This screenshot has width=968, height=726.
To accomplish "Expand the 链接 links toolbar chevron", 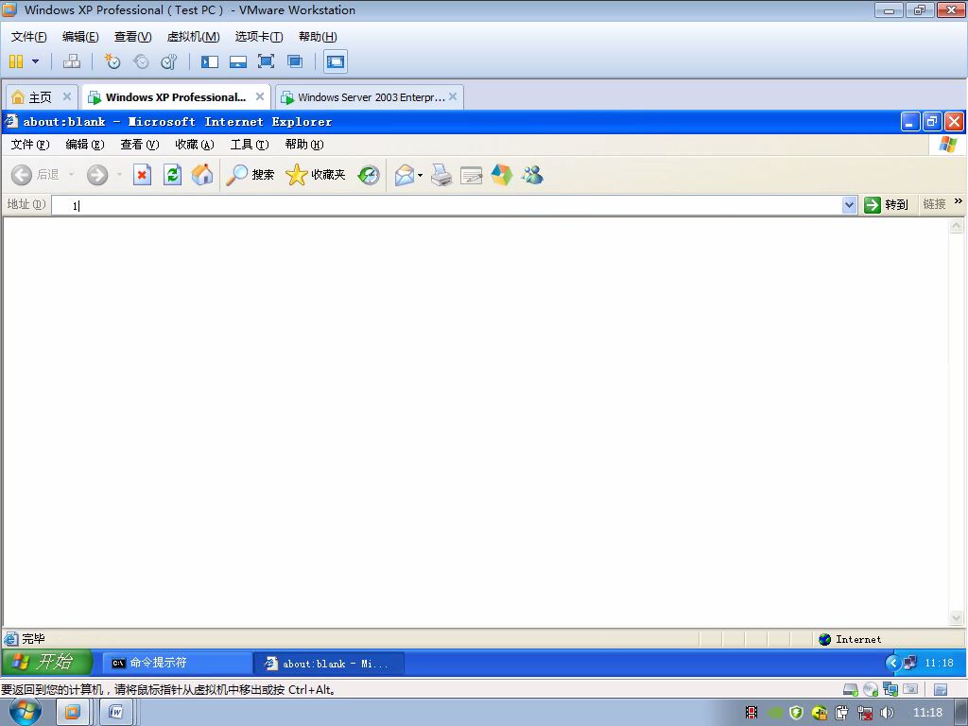I will point(959,201).
